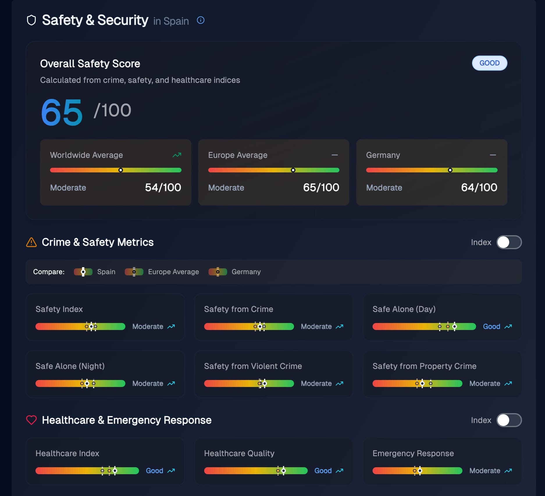
Task: Click the 'Healthcare Index' card title
Action: [67, 453]
